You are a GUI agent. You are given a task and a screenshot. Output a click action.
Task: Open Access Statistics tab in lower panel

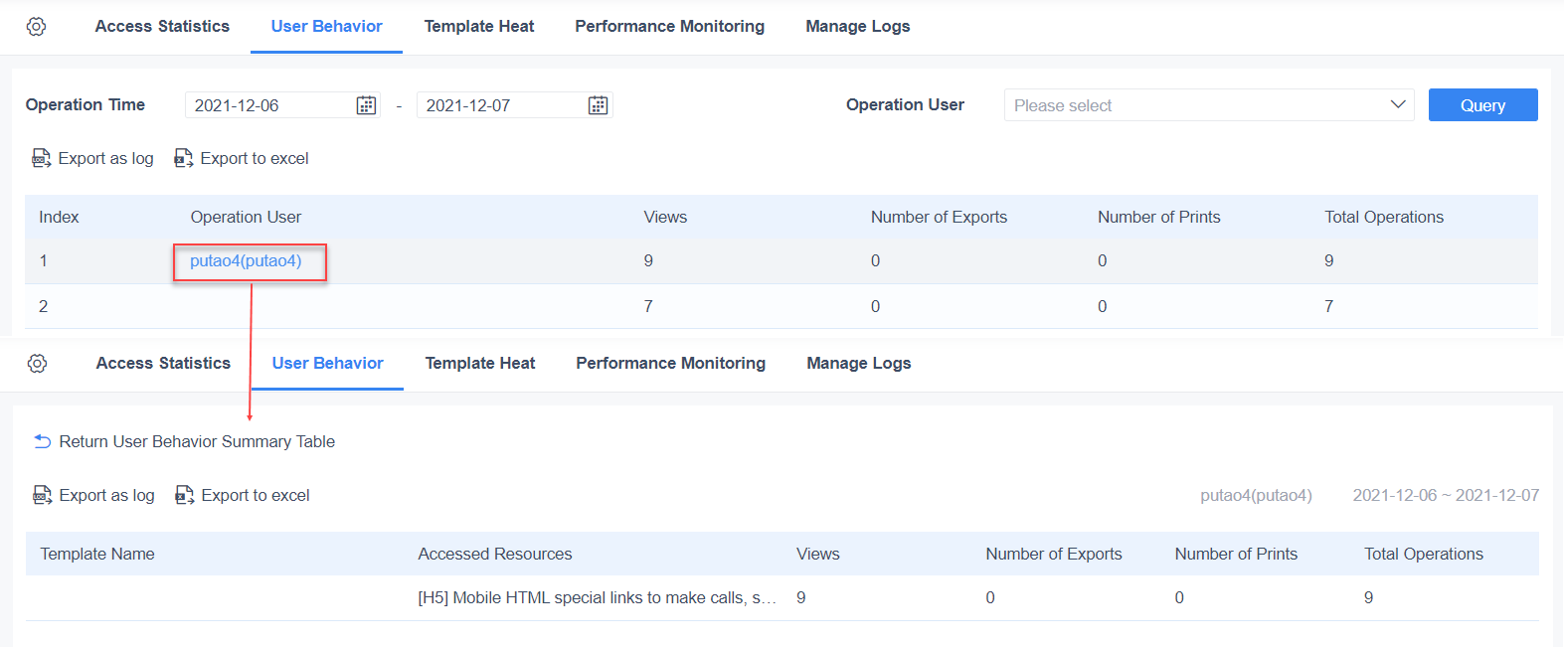click(163, 364)
